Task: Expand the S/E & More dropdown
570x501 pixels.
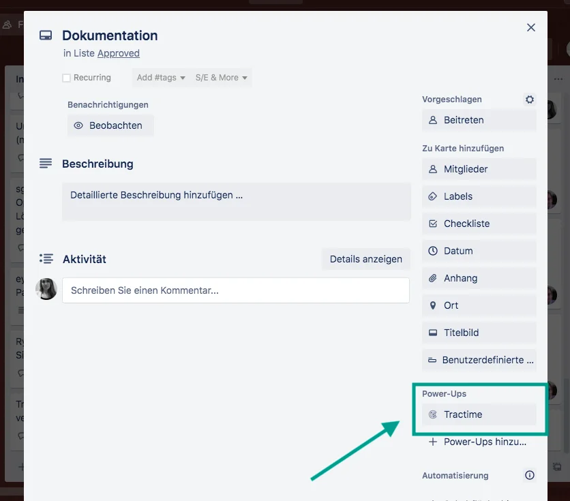Action: click(x=220, y=77)
